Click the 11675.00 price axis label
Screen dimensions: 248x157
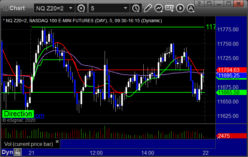[228, 87]
